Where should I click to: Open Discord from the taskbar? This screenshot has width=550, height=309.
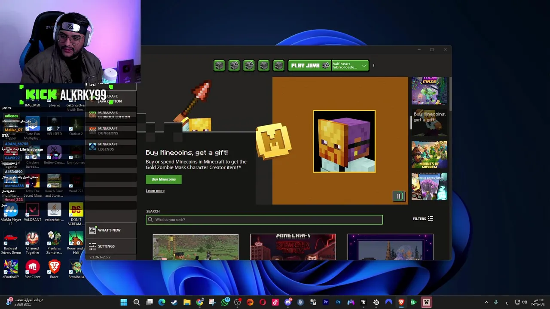288,302
